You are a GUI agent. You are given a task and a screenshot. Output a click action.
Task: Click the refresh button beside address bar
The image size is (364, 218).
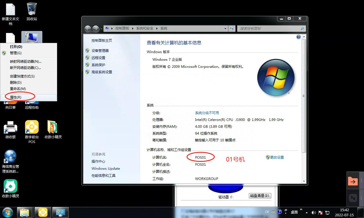coord(232,28)
